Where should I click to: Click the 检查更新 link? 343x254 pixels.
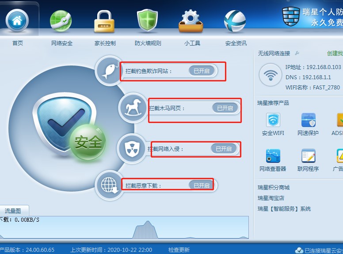[x=179, y=250]
